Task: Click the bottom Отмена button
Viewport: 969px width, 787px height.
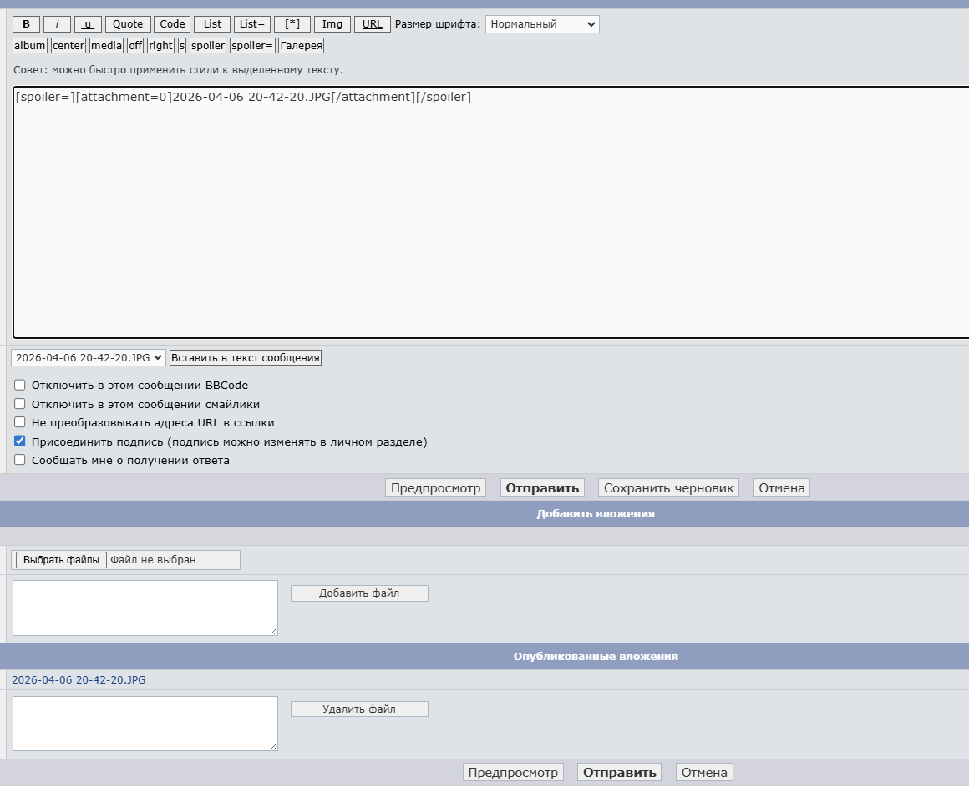Action: (x=704, y=772)
